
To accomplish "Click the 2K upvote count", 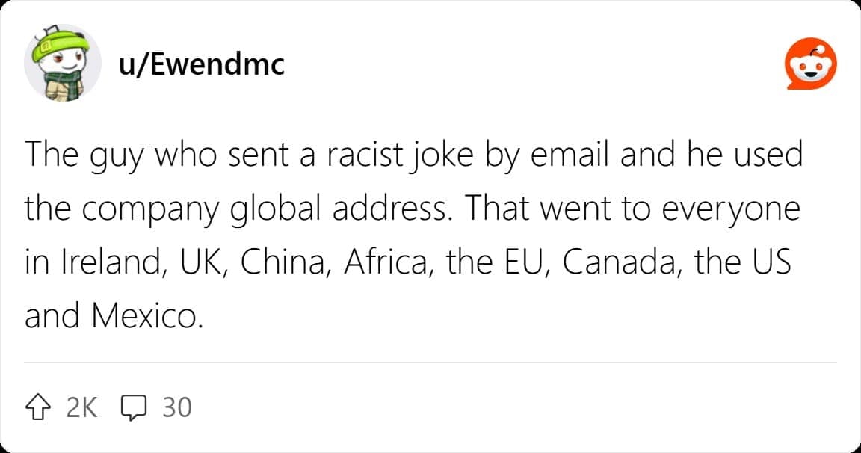I will pos(82,407).
